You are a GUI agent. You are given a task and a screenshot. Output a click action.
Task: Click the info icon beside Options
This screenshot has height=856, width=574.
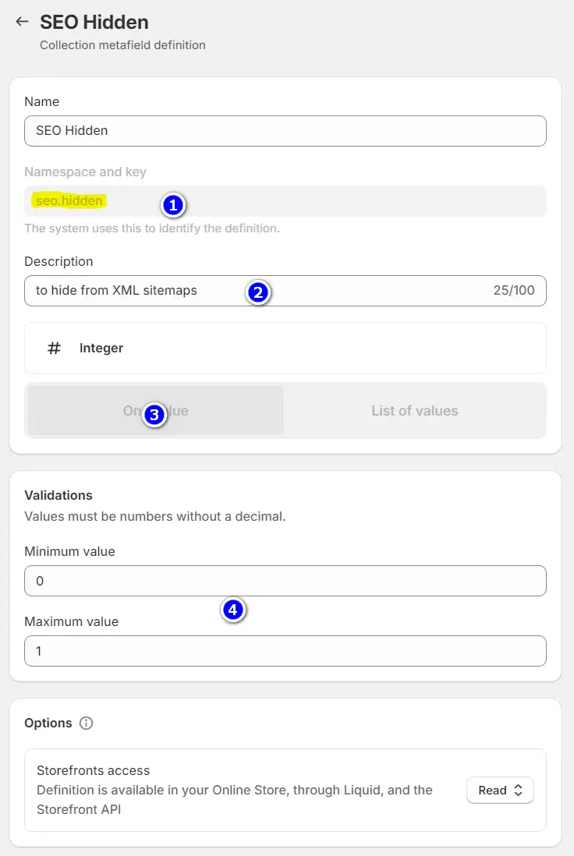coord(87,723)
